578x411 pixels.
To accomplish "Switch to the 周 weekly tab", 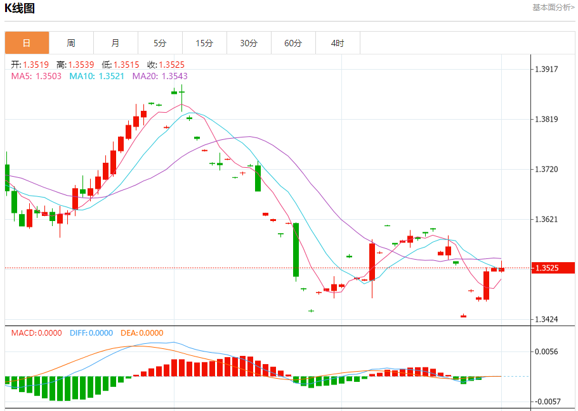I will click(71, 43).
